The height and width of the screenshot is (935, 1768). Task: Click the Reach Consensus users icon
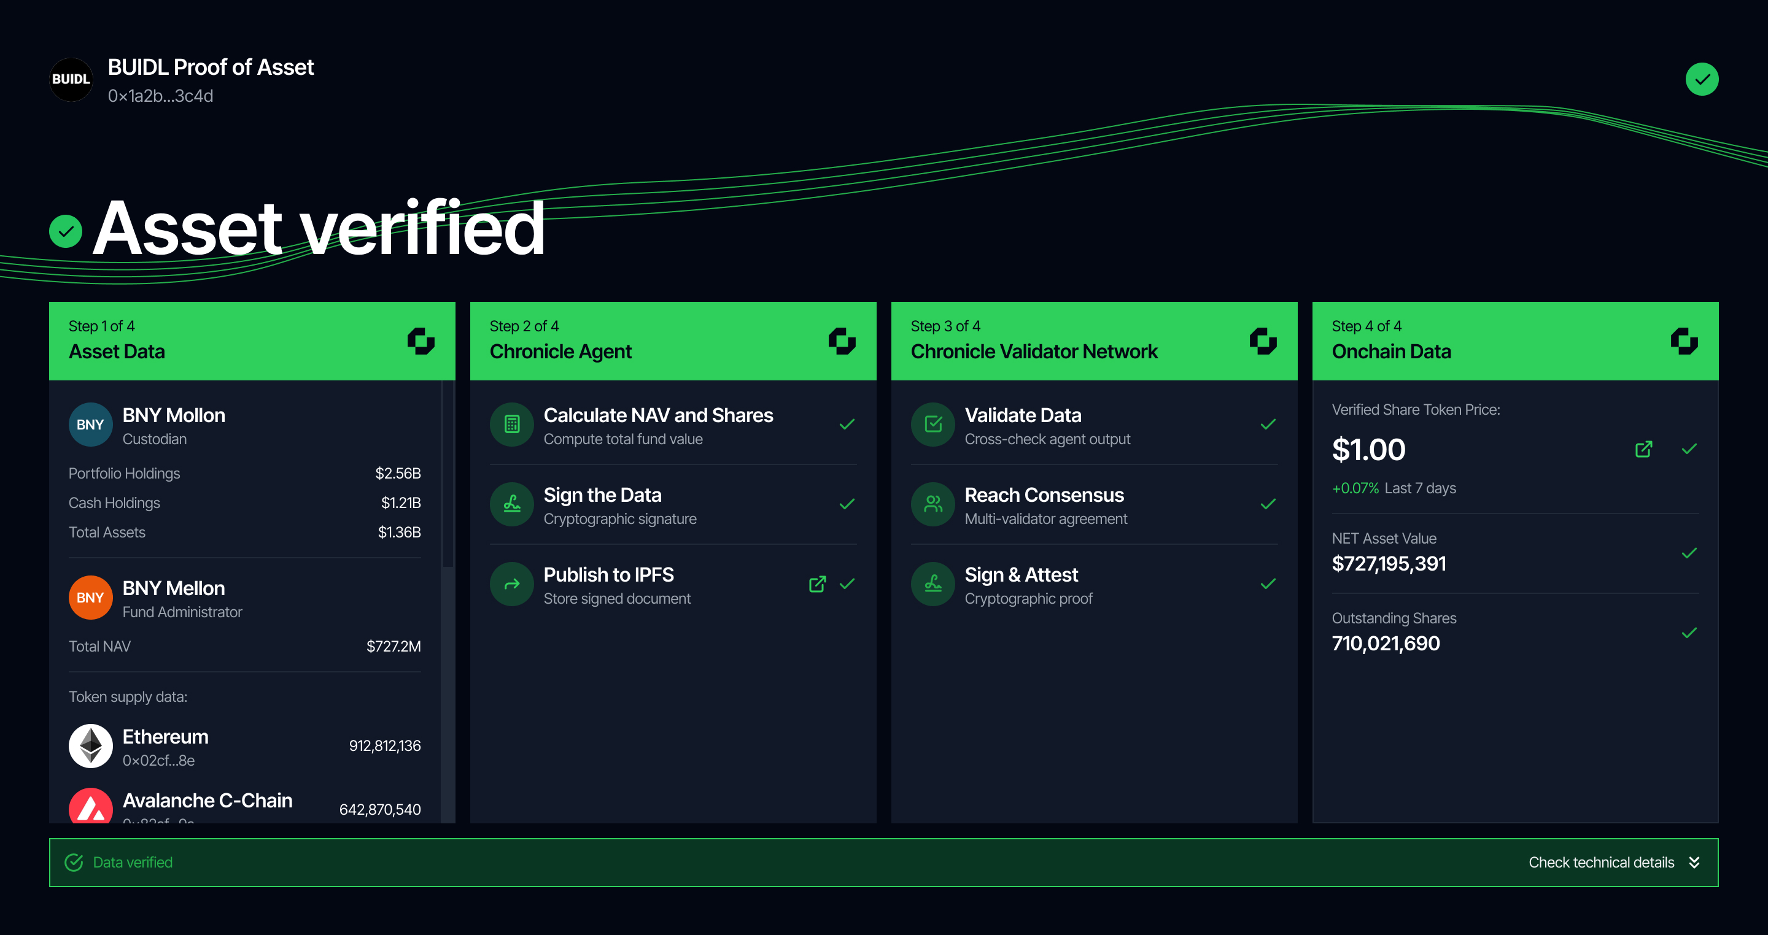932,504
